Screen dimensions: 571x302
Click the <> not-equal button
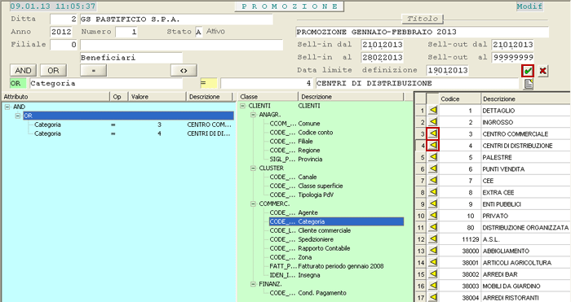click(x=184, y=71)
